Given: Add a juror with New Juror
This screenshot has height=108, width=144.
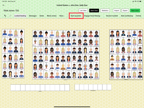Looking at the screenshot, I should (135, 10).
